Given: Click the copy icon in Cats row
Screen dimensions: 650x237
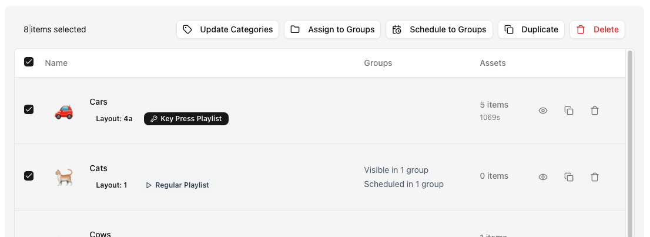Looking at the screenshot, I should (x=569, y=177).
